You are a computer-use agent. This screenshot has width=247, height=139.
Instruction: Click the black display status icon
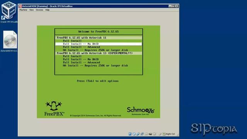point(150,134)
